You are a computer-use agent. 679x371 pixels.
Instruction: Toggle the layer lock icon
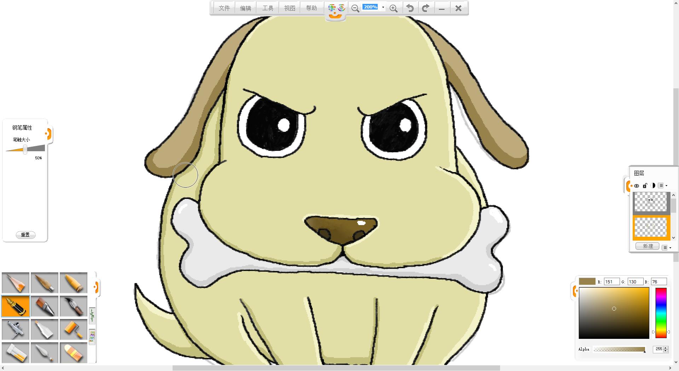click(645, 186)
